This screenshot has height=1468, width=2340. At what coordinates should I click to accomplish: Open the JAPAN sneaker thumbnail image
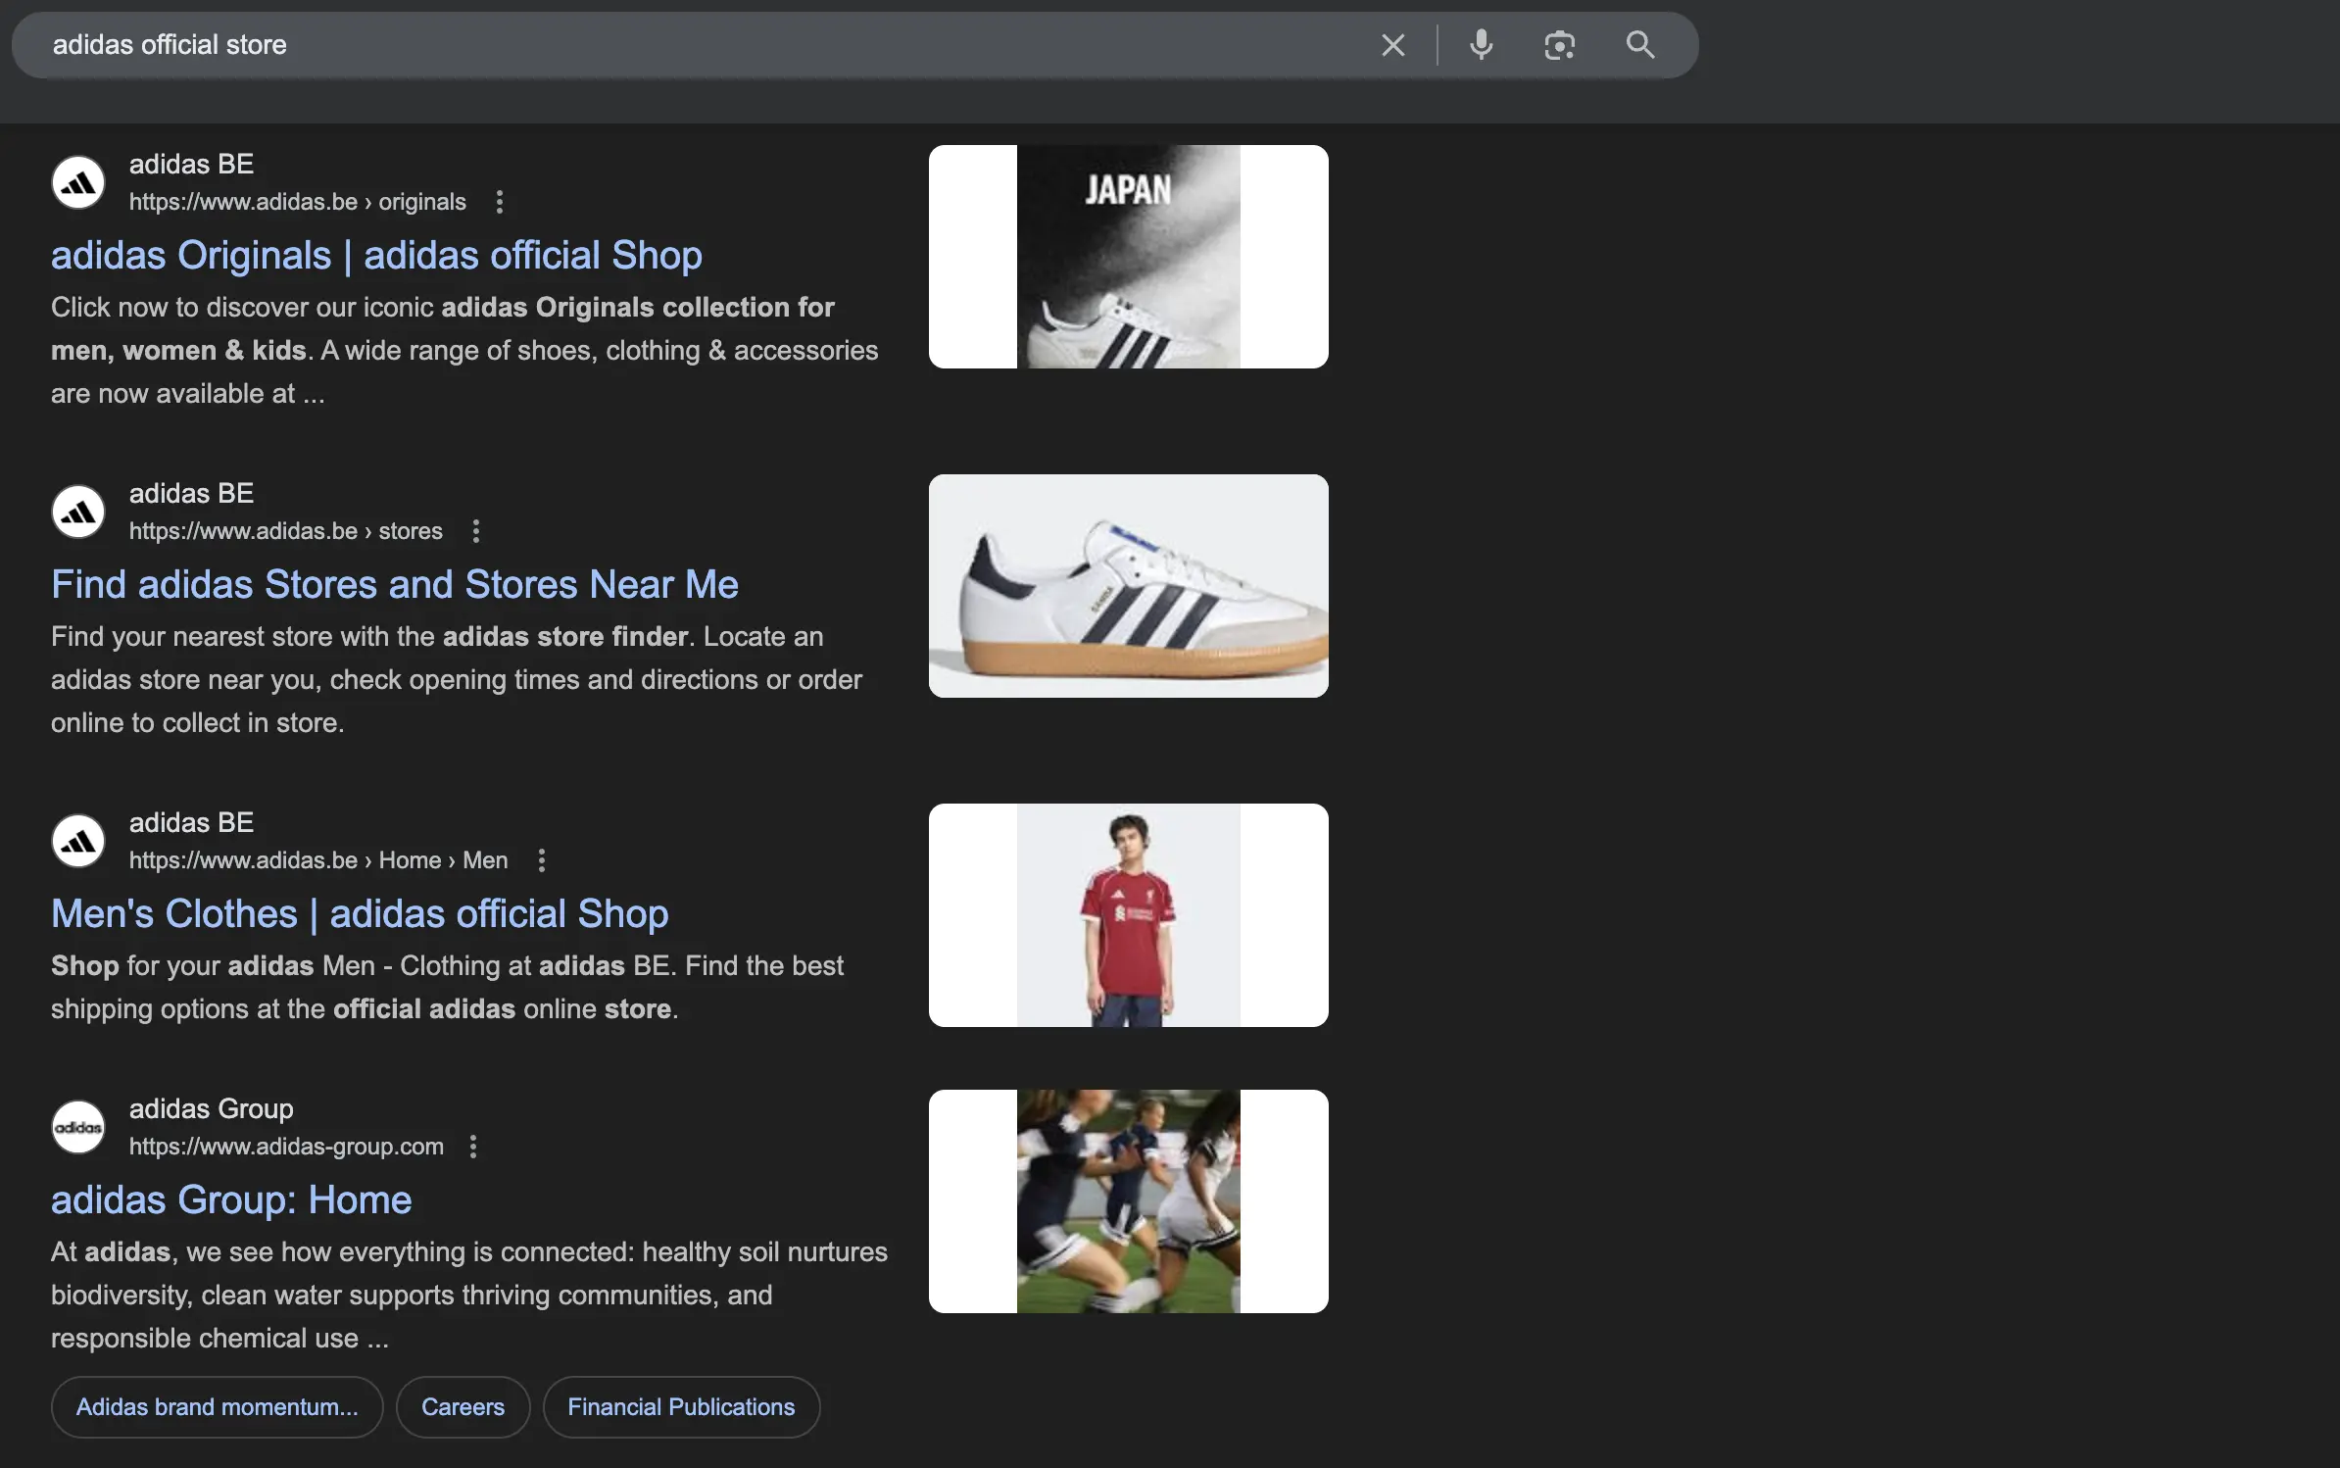(x=1129, y=257)
